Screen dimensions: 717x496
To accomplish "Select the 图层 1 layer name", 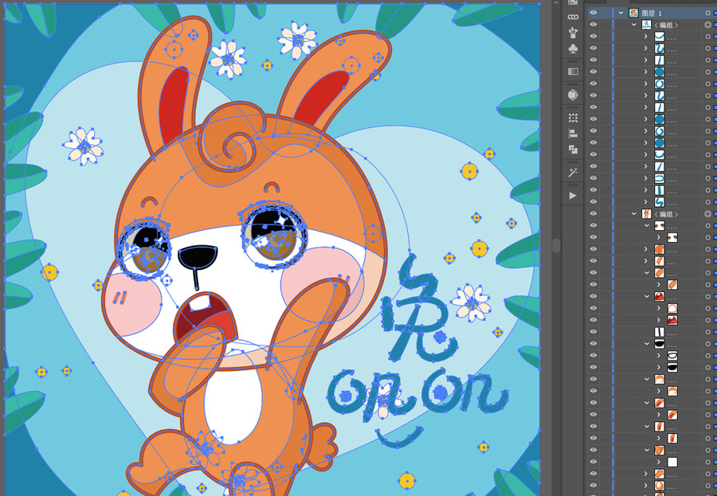I will pyautogui.click(x=652, y=14).
